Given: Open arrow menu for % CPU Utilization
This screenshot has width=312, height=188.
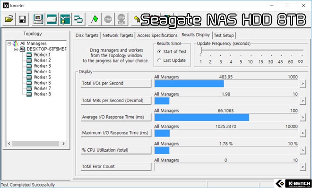Looking at the screenshot, I should pos(303,150).
